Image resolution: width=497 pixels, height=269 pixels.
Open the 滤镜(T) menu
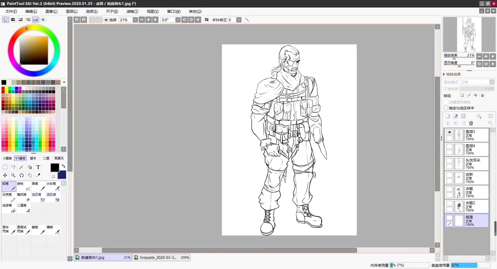[x=132, y=11]
